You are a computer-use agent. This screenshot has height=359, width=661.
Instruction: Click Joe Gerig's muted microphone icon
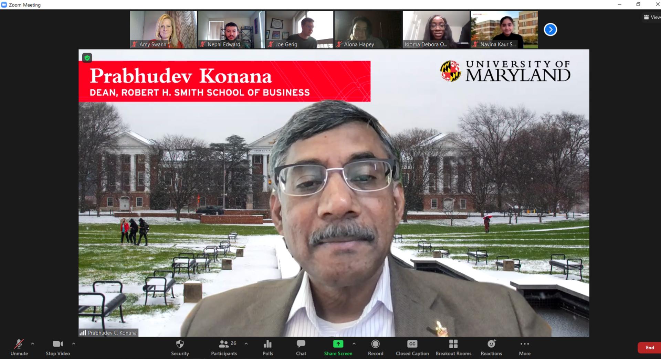pyautogui.click(x=271, y=44)
